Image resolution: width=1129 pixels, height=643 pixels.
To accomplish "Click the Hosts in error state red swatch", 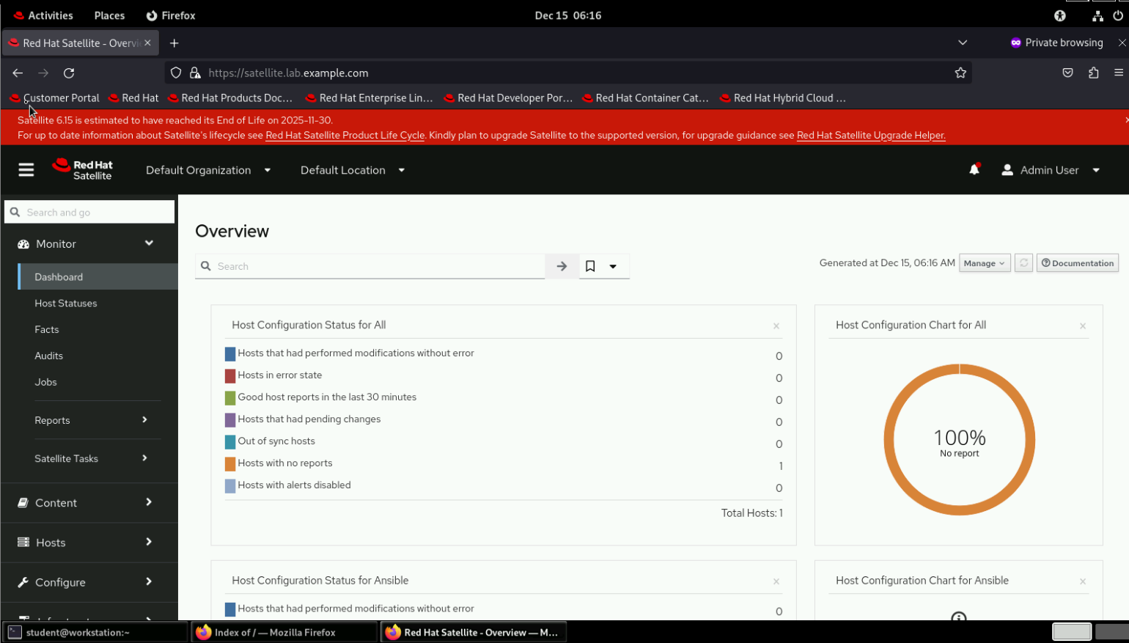I will click(x=230, y=375).
